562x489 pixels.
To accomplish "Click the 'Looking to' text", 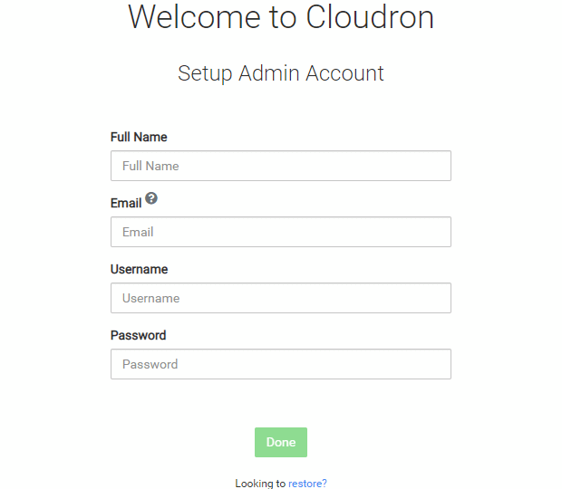I will (x=260, y=484).
